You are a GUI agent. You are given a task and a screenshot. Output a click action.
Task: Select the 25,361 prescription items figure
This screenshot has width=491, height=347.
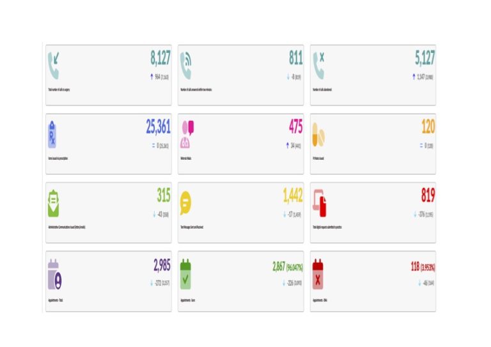158,127
